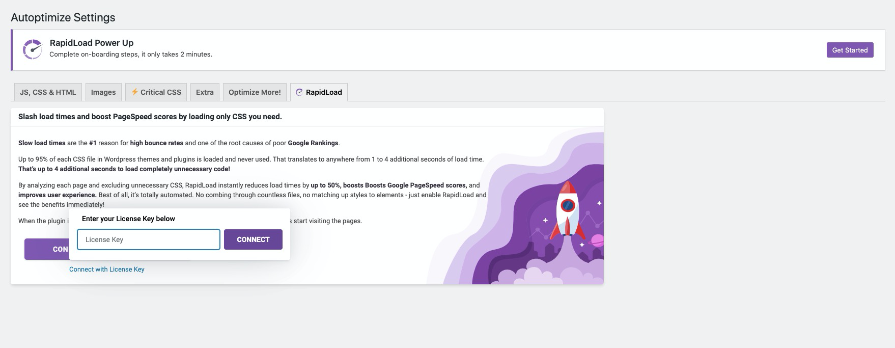Switch to the JS, CSS & HTML tab
Image resolution: width=895 pixels, height=348 pixels.
click(48, 92)
